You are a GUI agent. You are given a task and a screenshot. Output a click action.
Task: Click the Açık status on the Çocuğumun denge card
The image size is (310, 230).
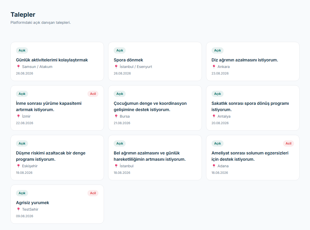pyautogui.click(x=120, y=94)
